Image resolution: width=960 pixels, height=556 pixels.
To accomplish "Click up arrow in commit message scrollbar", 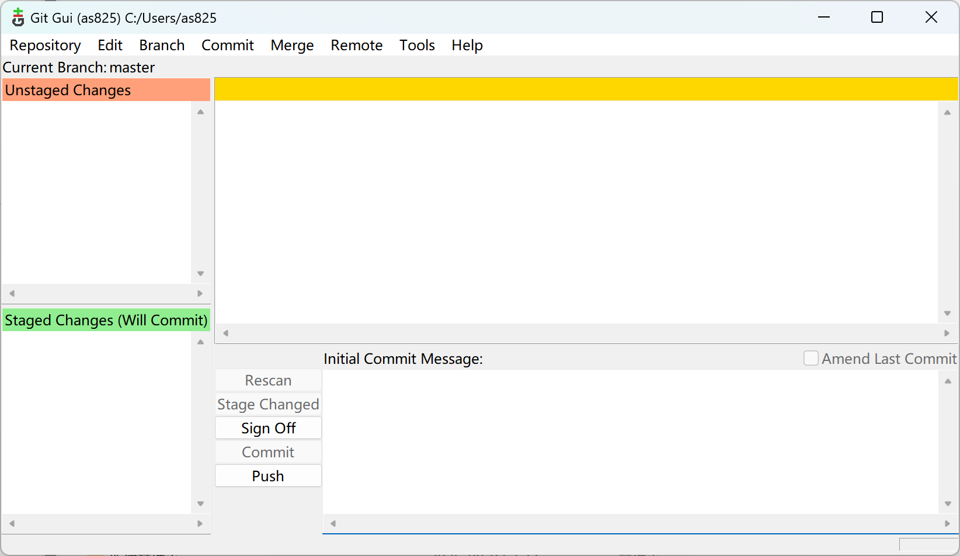I will pos(948,381).
